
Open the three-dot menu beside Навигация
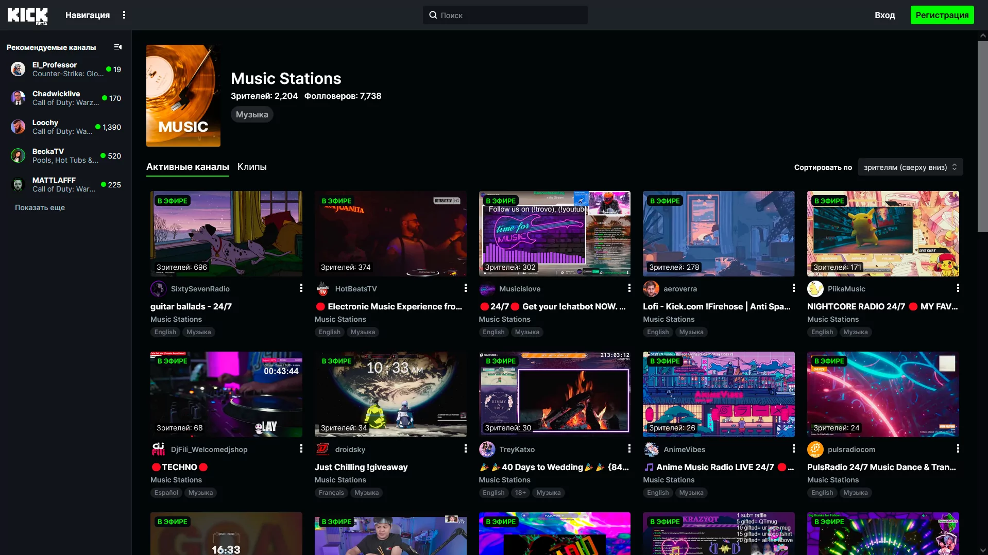click(124, 15)
